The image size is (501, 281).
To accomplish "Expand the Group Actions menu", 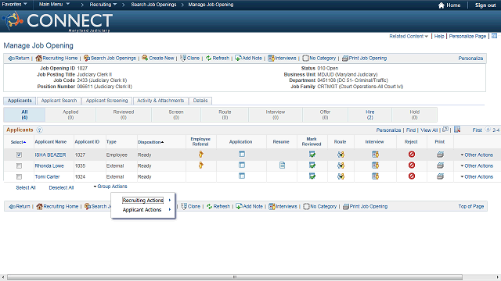I will pos(110,187).
